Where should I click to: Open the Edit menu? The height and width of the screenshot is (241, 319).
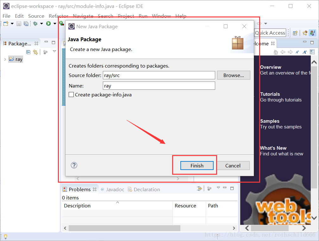(x=19, y=16)
